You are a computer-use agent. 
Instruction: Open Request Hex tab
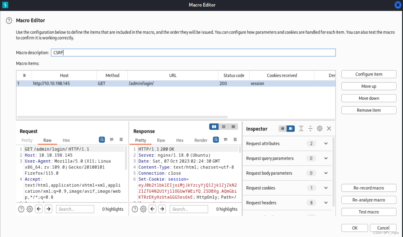point(66,140)
